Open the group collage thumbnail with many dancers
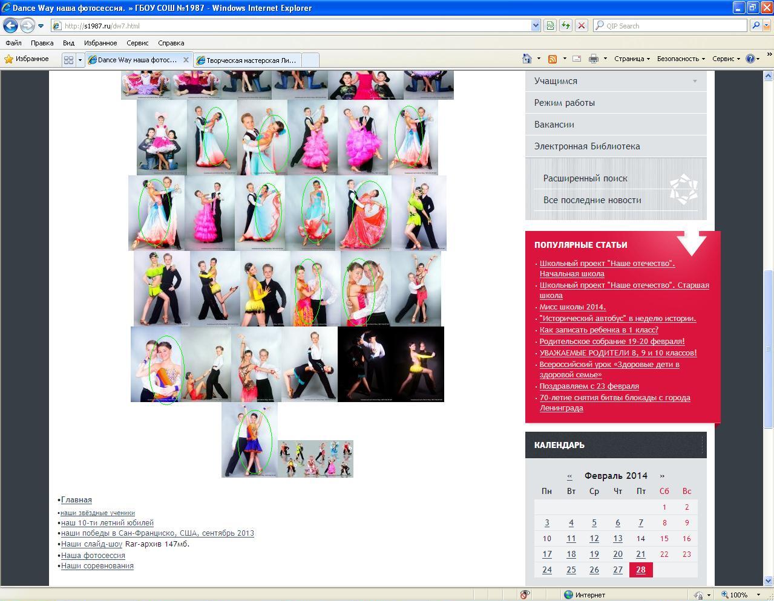774x601 pixels. 315,458
